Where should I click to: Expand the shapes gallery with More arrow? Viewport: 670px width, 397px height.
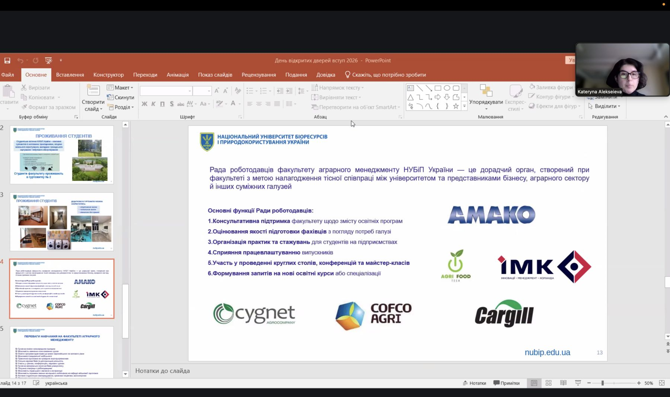(x=464, y=106)
